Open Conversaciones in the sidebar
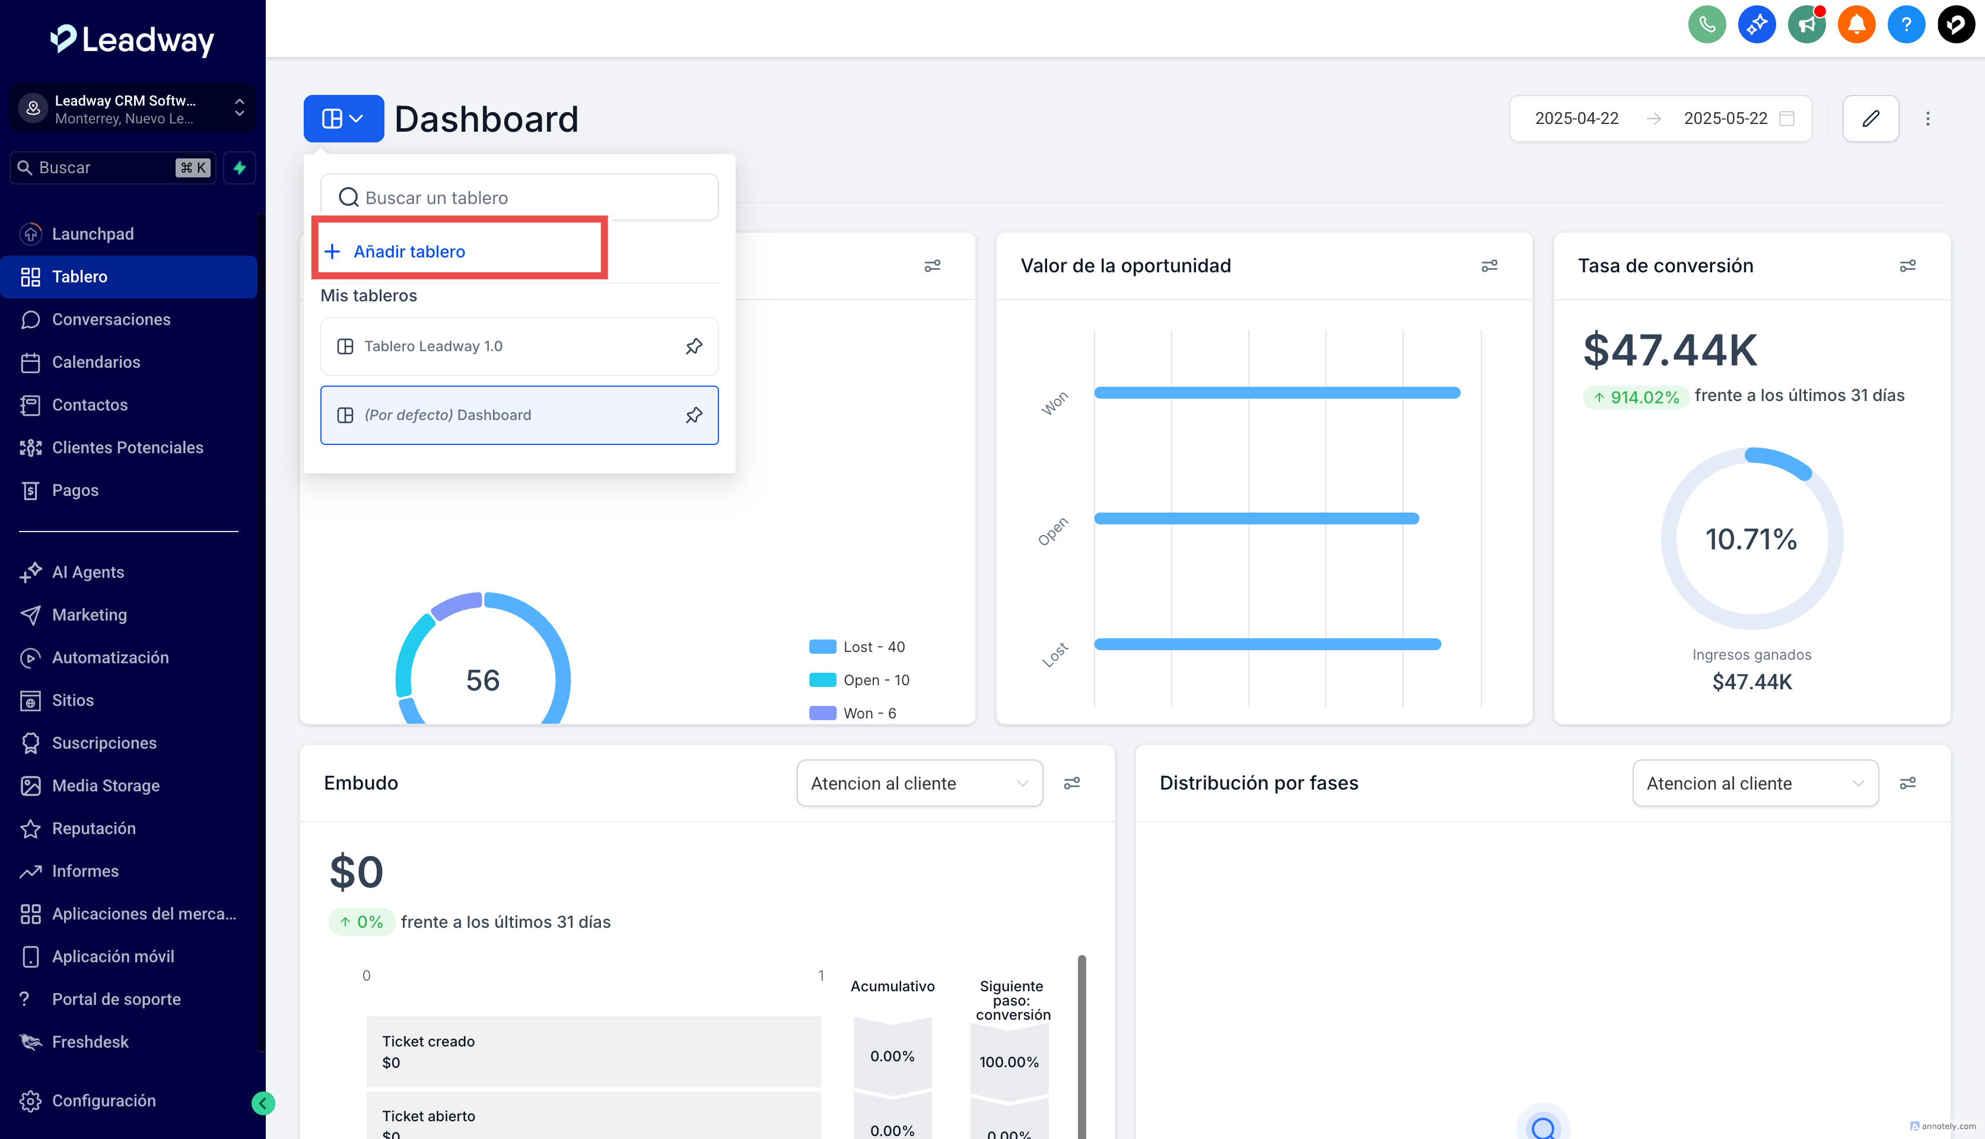Screen dimensions: 1985x1139 tap(111, 319)
